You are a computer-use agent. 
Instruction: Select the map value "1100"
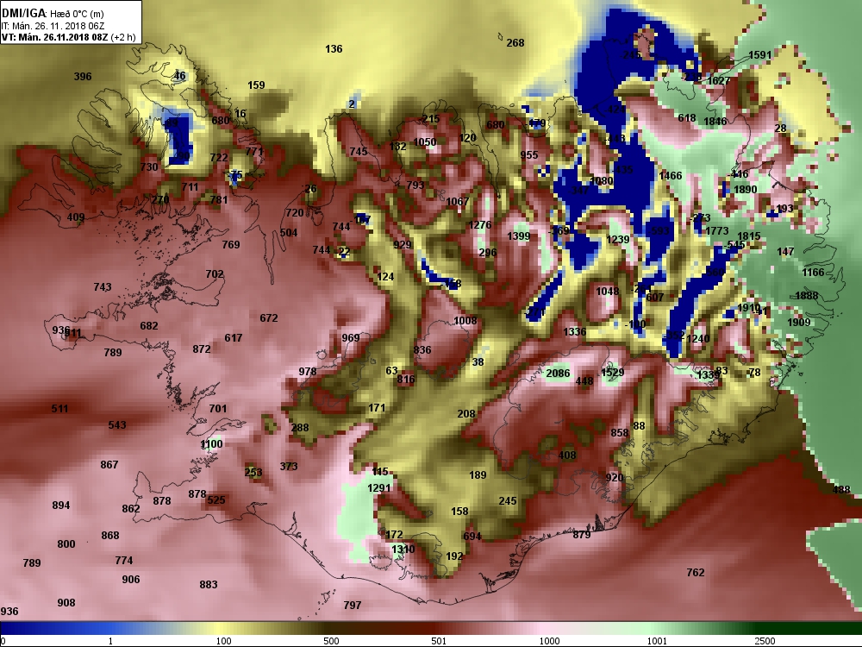coord(211,444)
